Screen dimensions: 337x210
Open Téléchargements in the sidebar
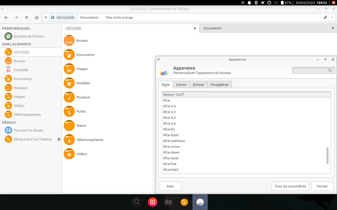coord(31,114)
